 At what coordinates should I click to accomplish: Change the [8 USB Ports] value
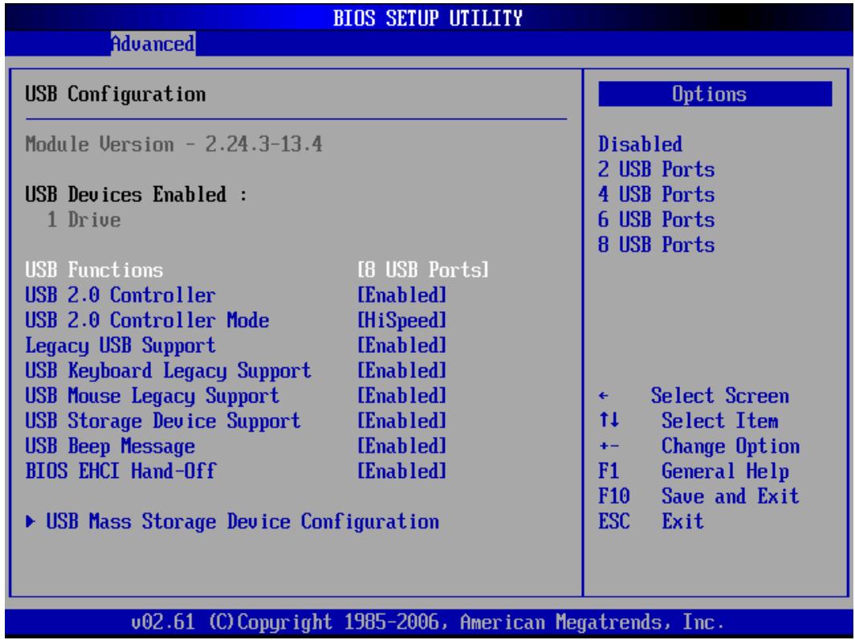(x=423, y=270)
